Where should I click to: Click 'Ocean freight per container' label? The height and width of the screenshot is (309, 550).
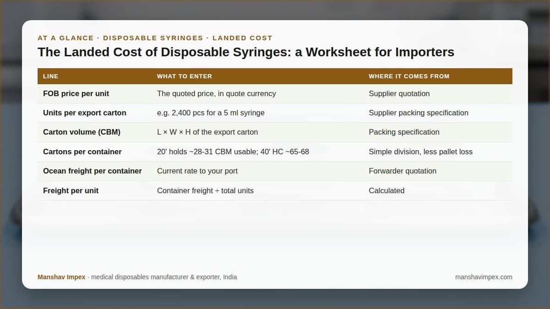92,171
